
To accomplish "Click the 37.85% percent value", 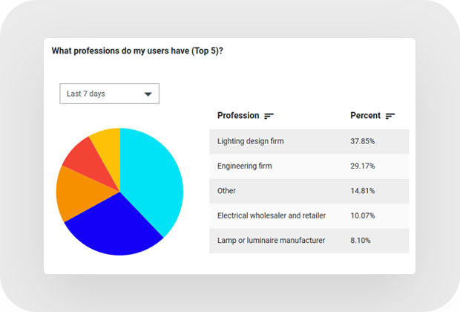I will [x=363, y=140].
